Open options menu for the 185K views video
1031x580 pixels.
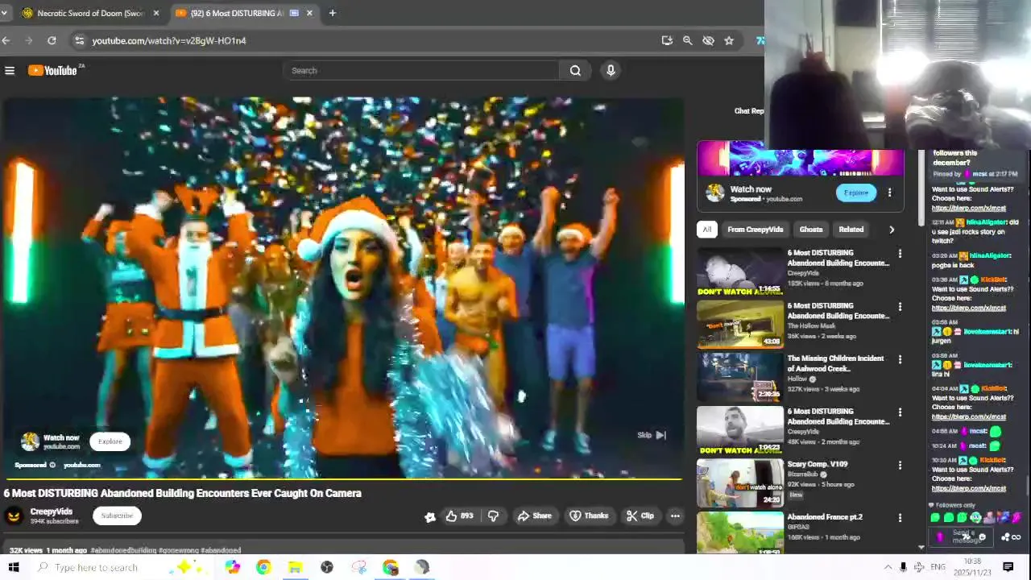(900, 254)
